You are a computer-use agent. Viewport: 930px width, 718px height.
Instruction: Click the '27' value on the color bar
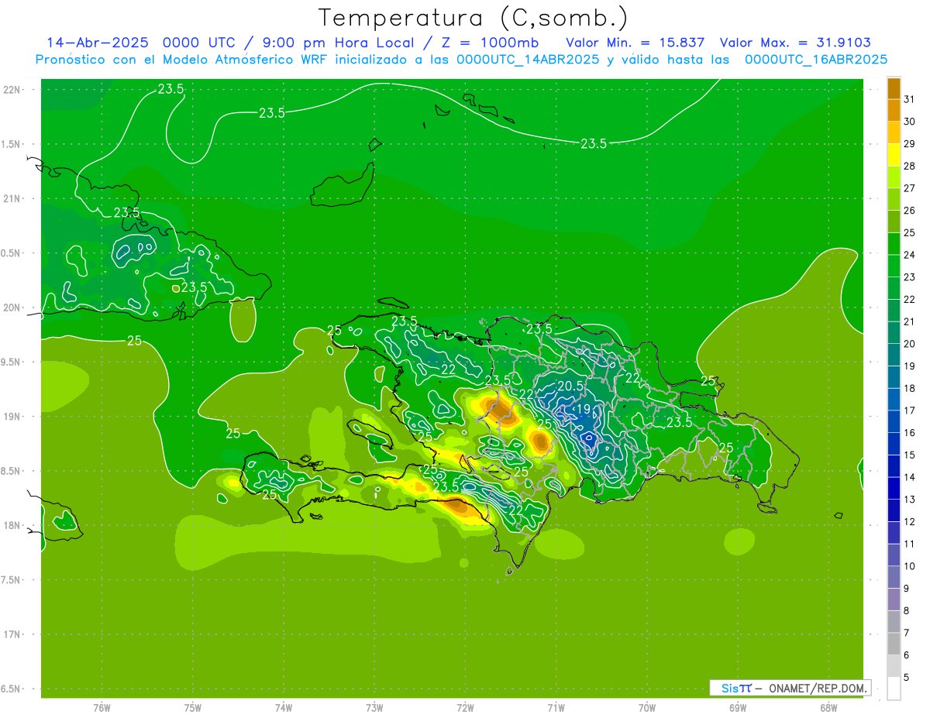pyautogui.click(x=910, y=189)
